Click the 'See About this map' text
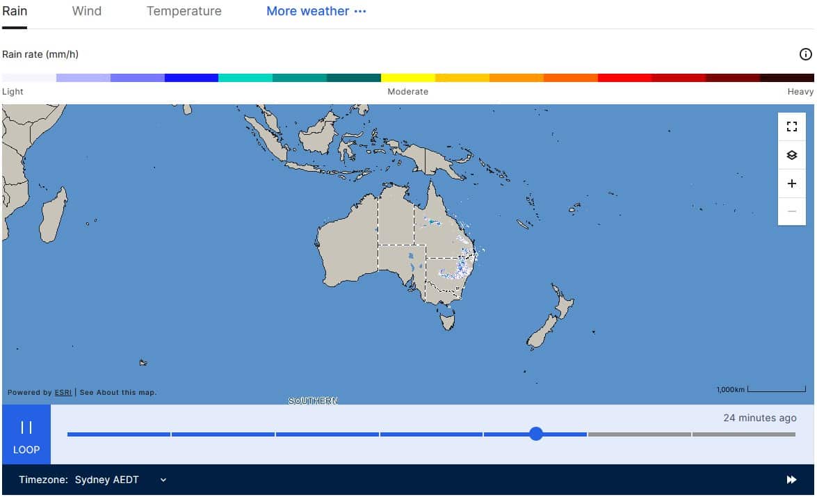The image size is (817, 497). pos(118,393)
